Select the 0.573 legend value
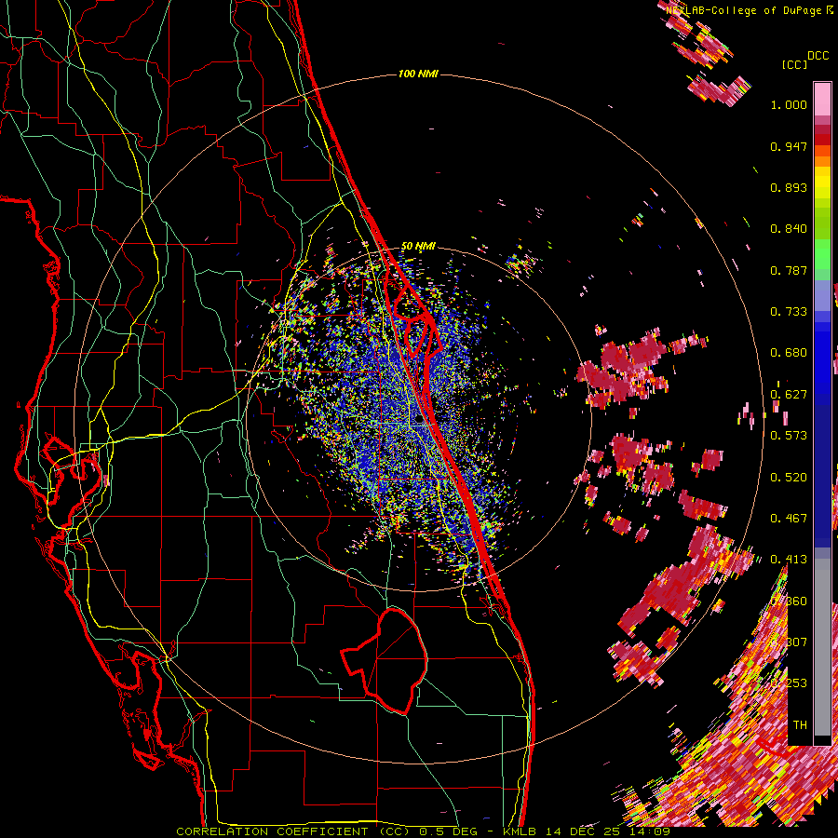This screenshot has height=838, width=838. point(789,436)
